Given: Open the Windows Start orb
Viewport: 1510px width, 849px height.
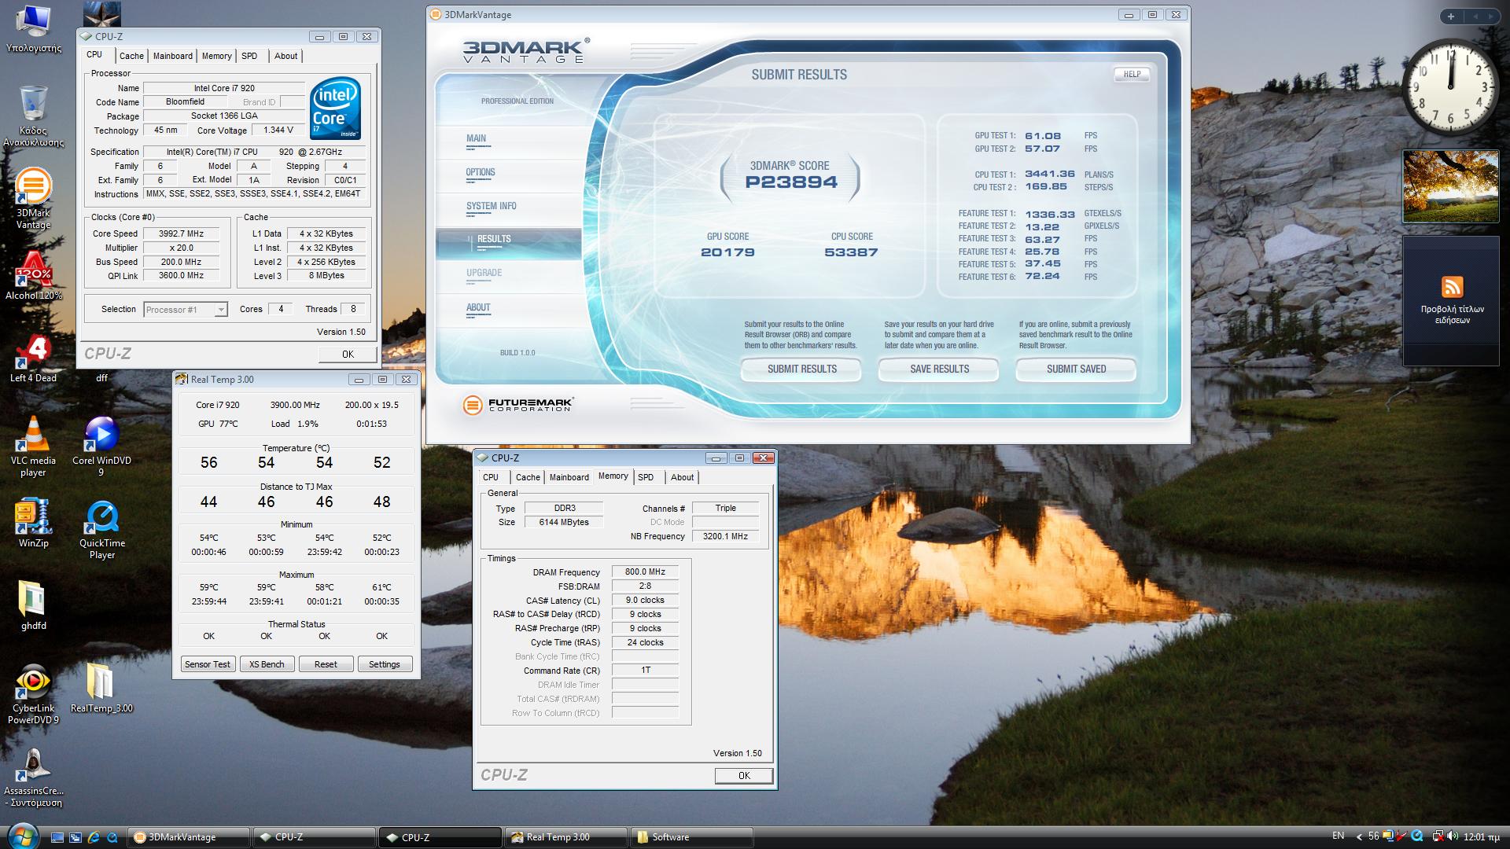Looking at the screenshot, I should [21, 836].
